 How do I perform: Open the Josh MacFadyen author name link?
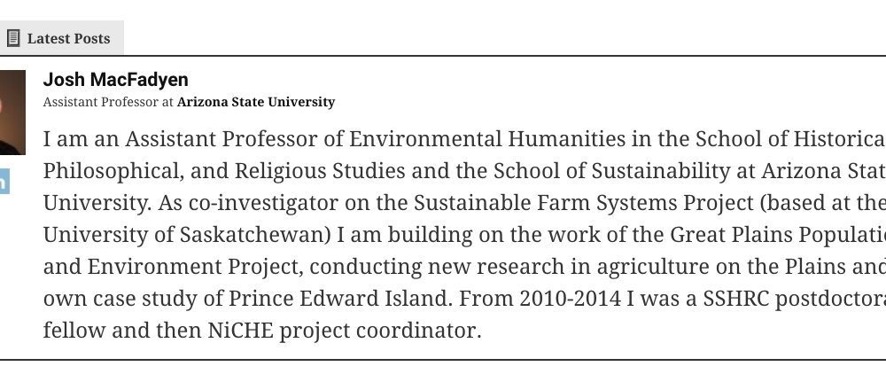[115, 81]
